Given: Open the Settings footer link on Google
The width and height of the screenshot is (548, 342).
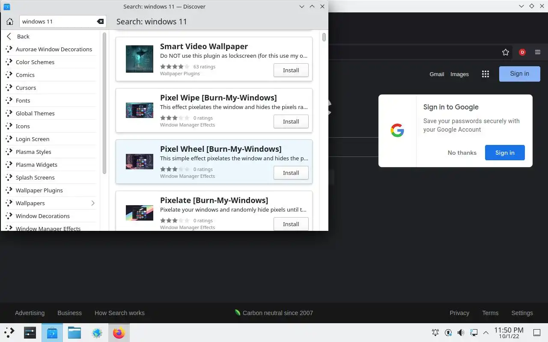Looking at the screenshot, I should click(x=522, y=313).
